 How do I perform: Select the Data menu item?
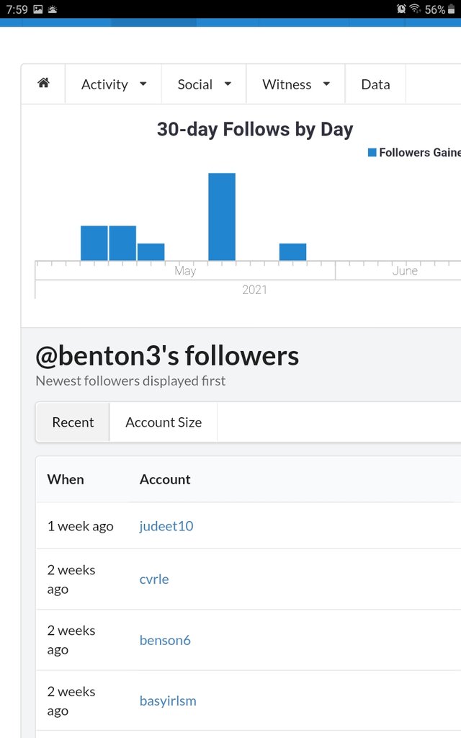pyautogui.click(x=375, y=84)
